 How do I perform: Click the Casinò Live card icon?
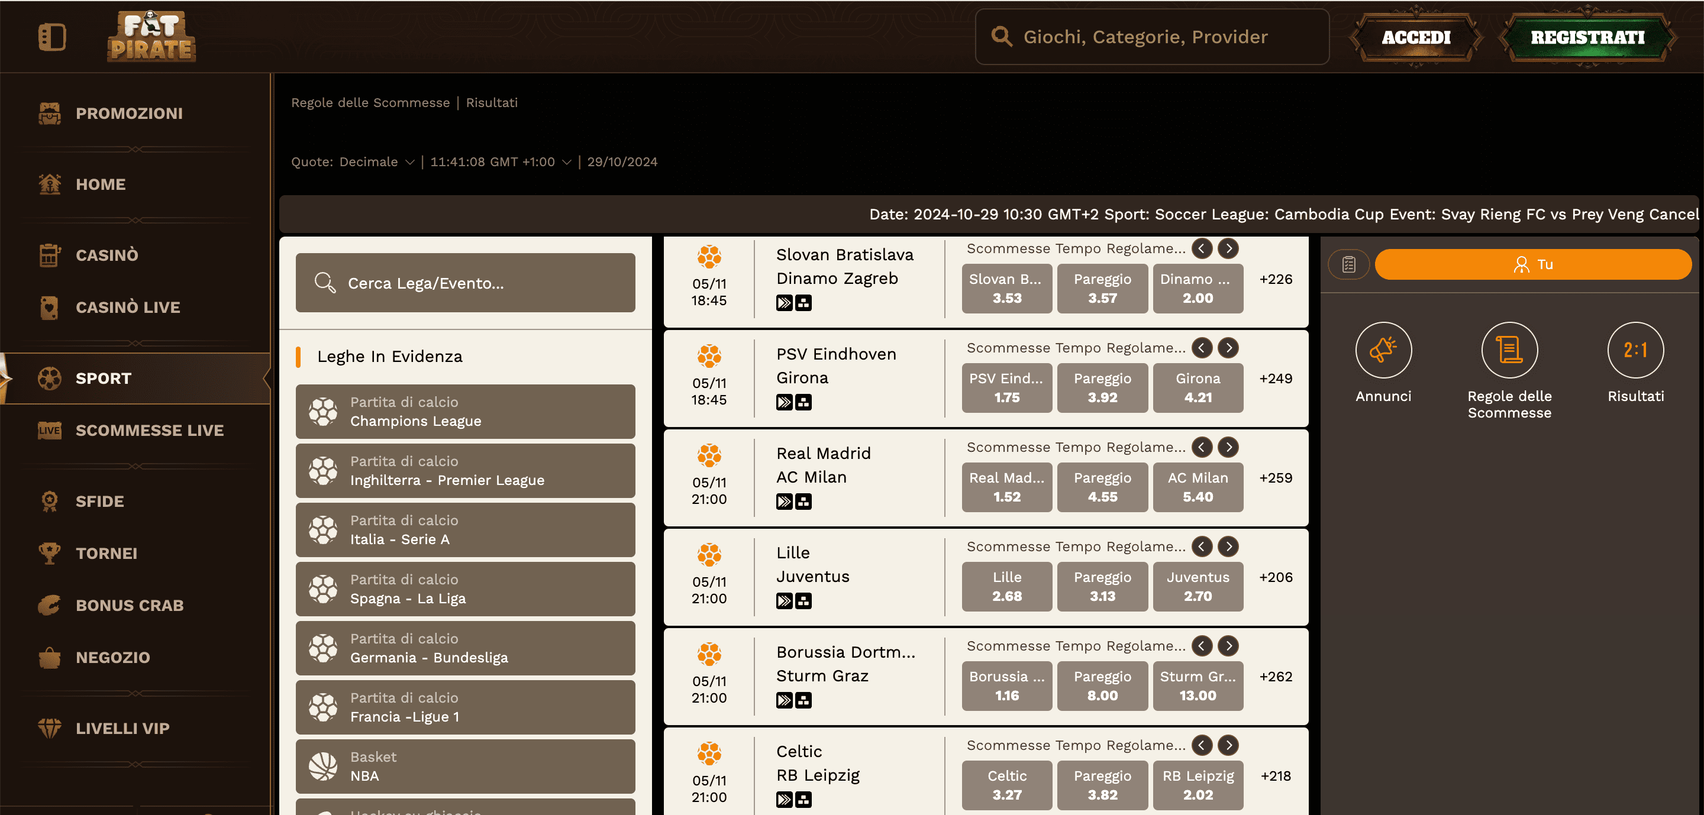[51, 308]
